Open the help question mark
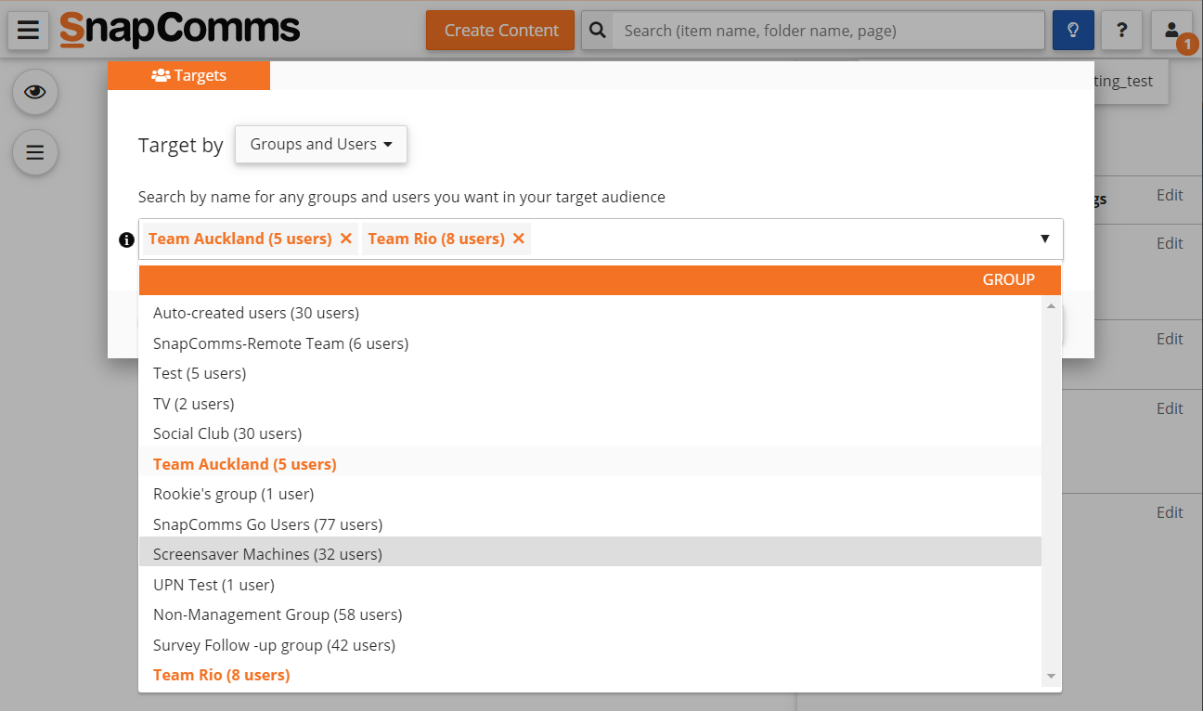The width and height of the screenshot is (1203, 711). point(1122,31)
